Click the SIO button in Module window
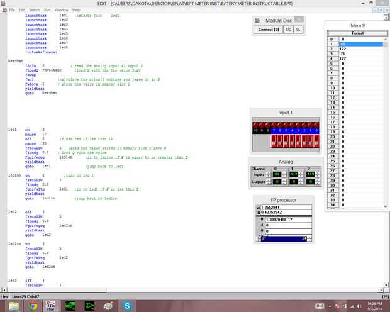The width and height of the screenshot is (390, 312). (288, 30)
